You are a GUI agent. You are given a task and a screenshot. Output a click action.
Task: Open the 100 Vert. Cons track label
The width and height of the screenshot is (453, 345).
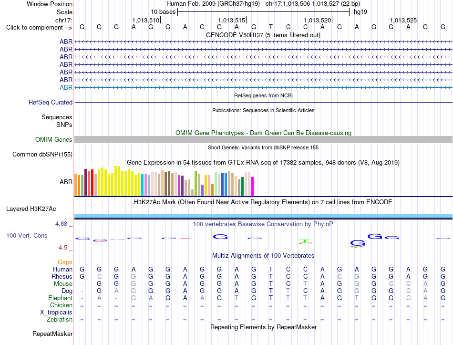click(27, 236)
